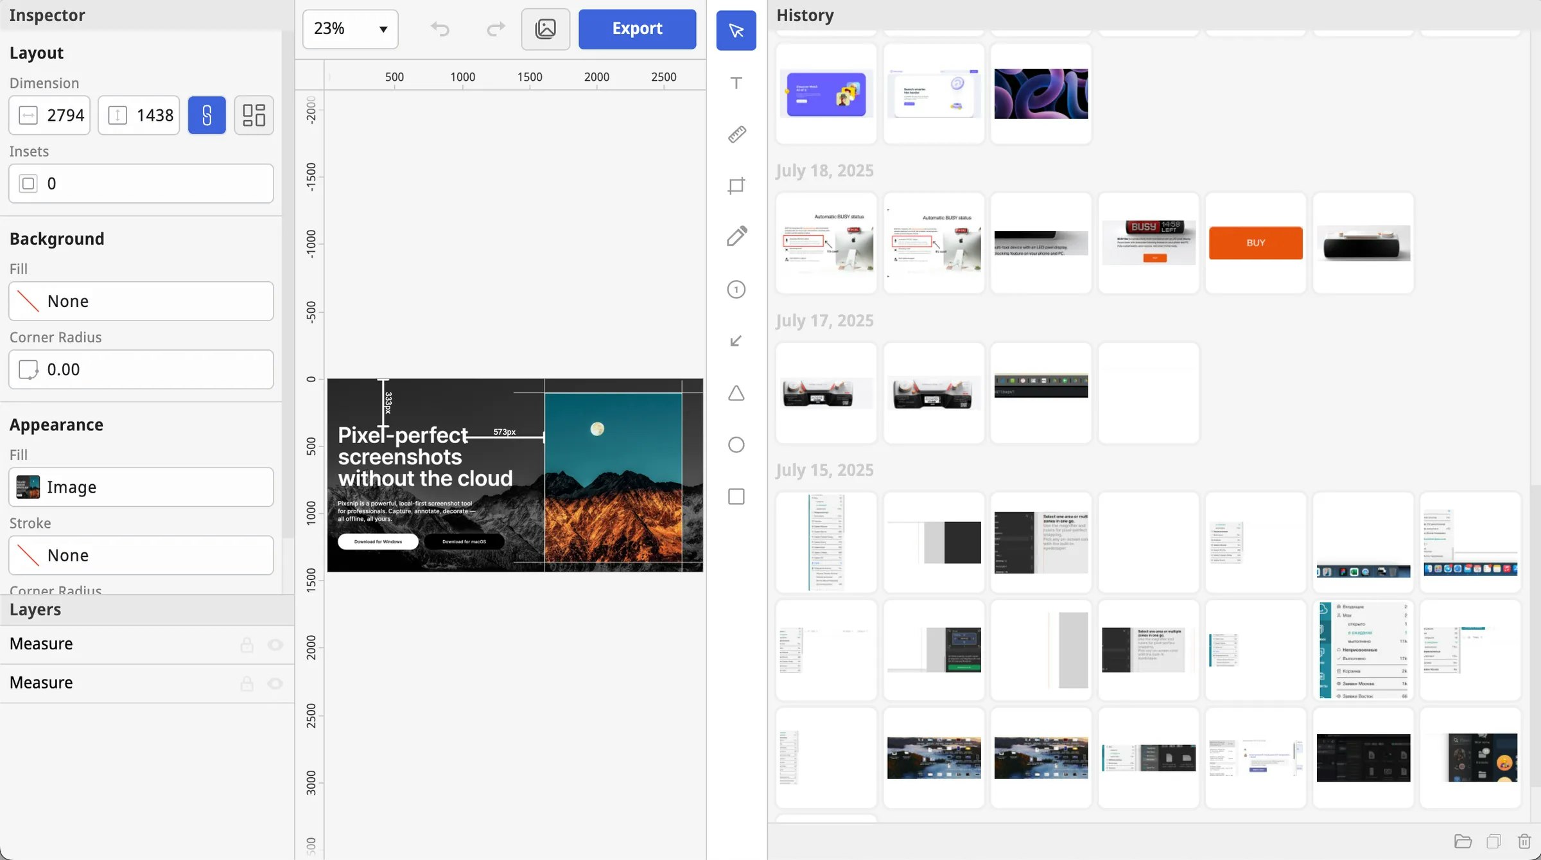Toggle the aspect ratio lock
This screenshot has height=860, width=1541.
click(206, 116)
